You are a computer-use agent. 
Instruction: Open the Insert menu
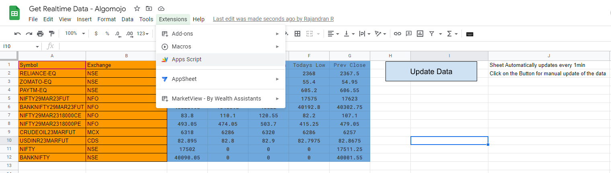(84, 19)
